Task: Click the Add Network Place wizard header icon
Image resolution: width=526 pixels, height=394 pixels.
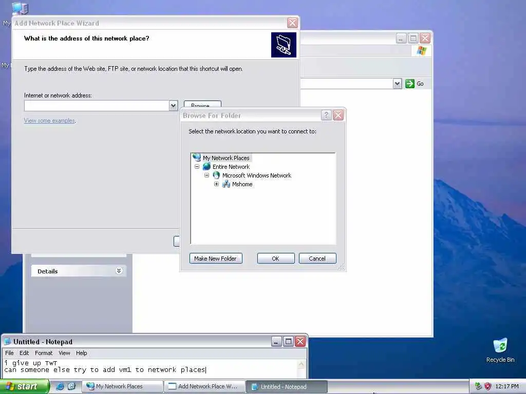Action: pos(284,45)
